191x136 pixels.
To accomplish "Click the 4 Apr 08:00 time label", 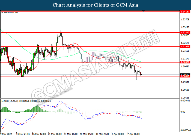I will pos(118,134).
